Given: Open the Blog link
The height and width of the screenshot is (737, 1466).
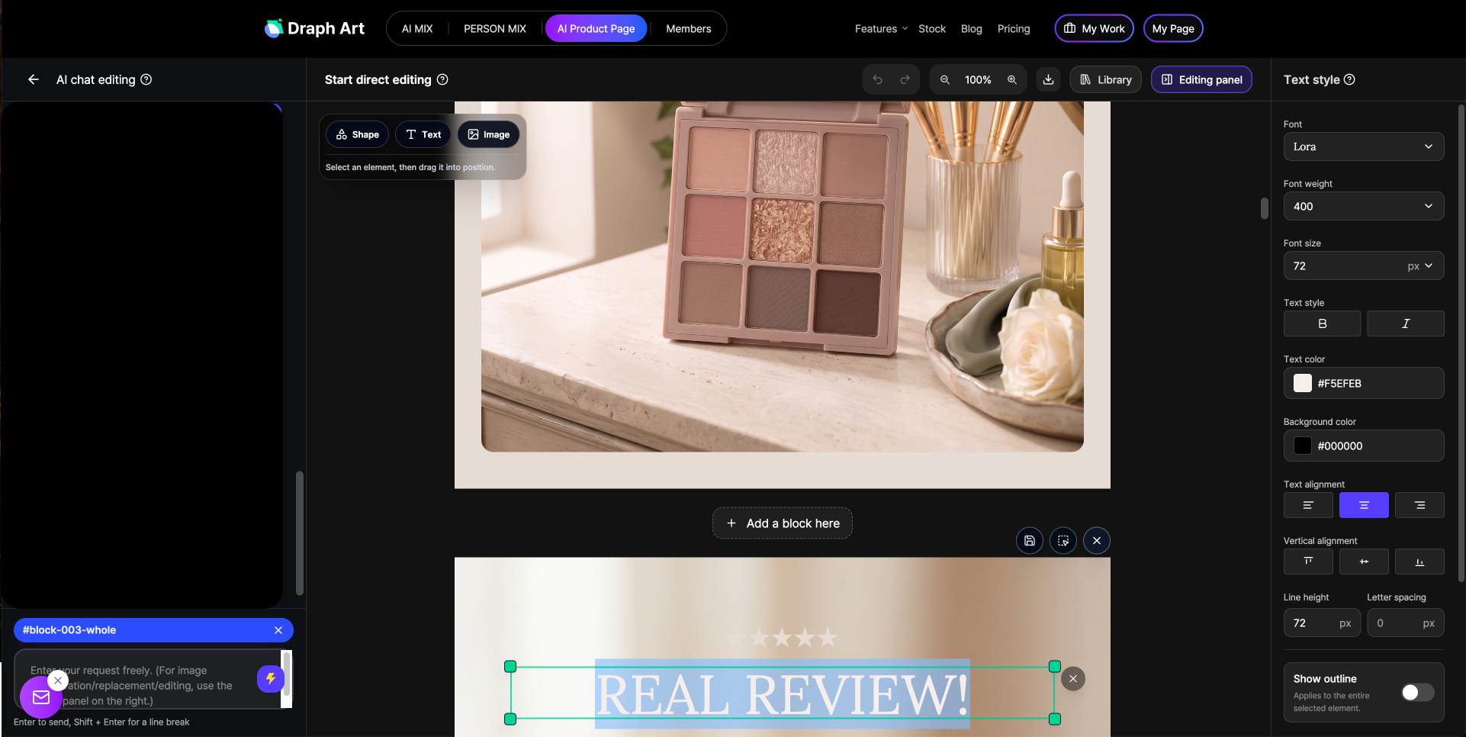Looking at the screenshot, I should click(x=972, y=28).
